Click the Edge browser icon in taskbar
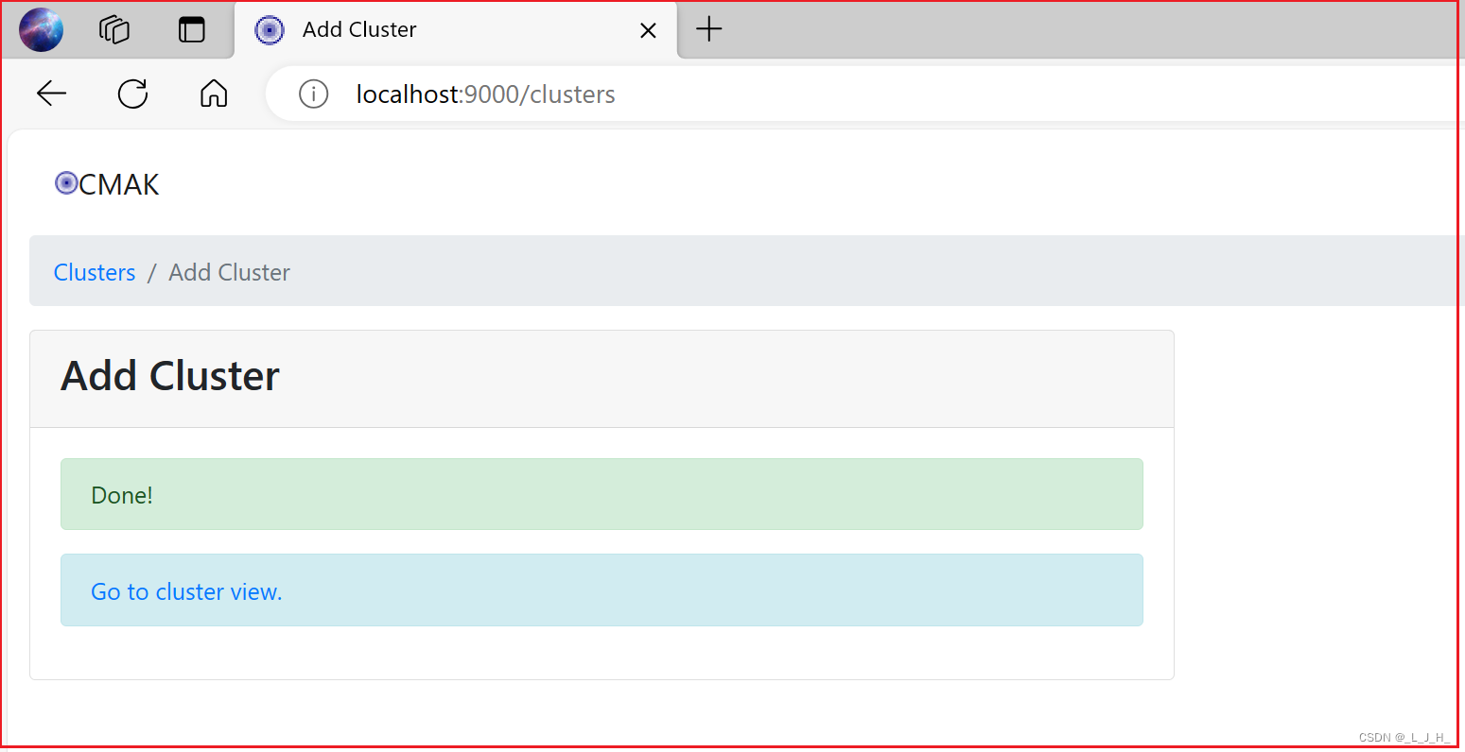1465x752 pixels. pyautogui.click(x=40, y=29)
